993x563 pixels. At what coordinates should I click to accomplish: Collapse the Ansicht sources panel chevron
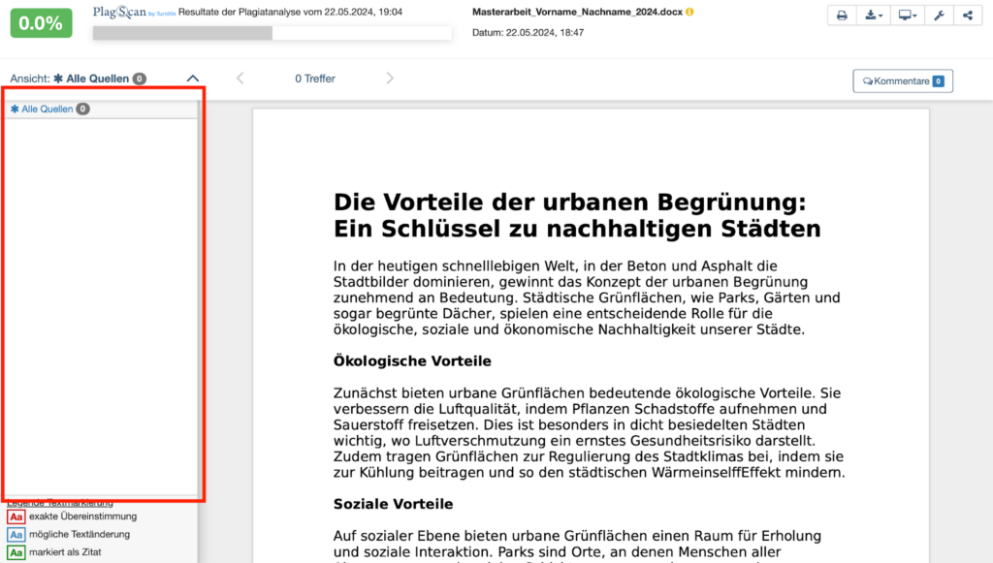[x=193, y=78]
